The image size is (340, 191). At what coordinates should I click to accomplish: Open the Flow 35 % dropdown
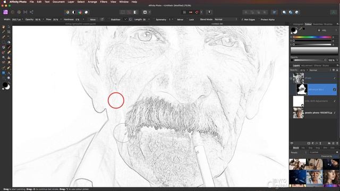61,20
